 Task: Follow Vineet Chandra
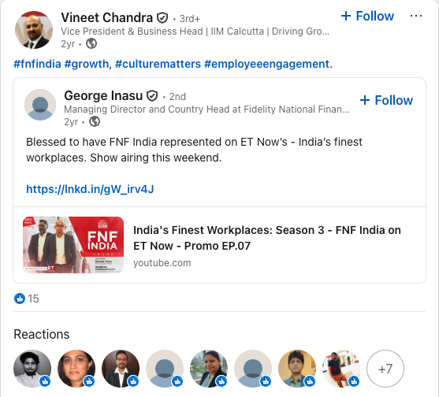(x=367, y=16)
